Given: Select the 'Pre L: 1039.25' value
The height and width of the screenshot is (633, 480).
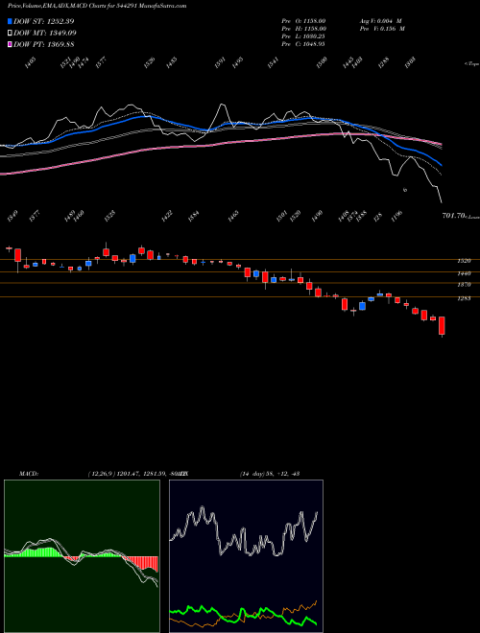Looking at the screenshot, I should (303, 36).
